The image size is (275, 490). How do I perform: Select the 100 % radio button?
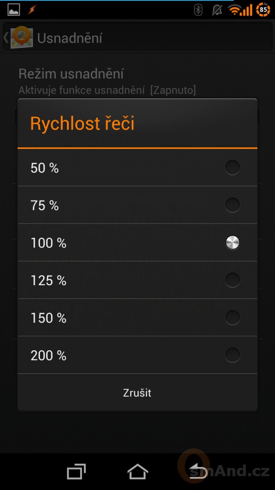click(233, 242)
